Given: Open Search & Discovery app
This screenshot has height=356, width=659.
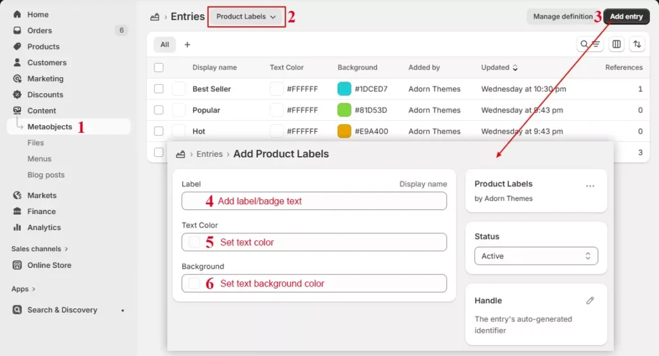Looking at the screenshot, I should 62,310.
